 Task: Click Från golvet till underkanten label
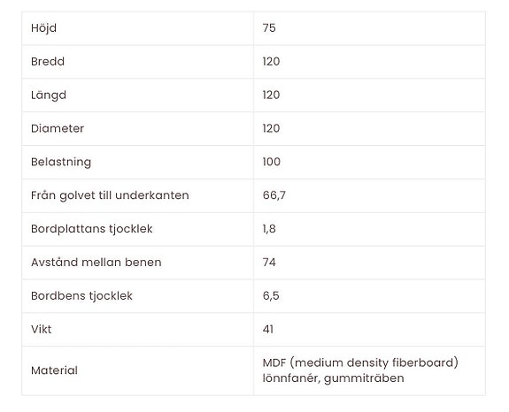(x=110, y=195)
